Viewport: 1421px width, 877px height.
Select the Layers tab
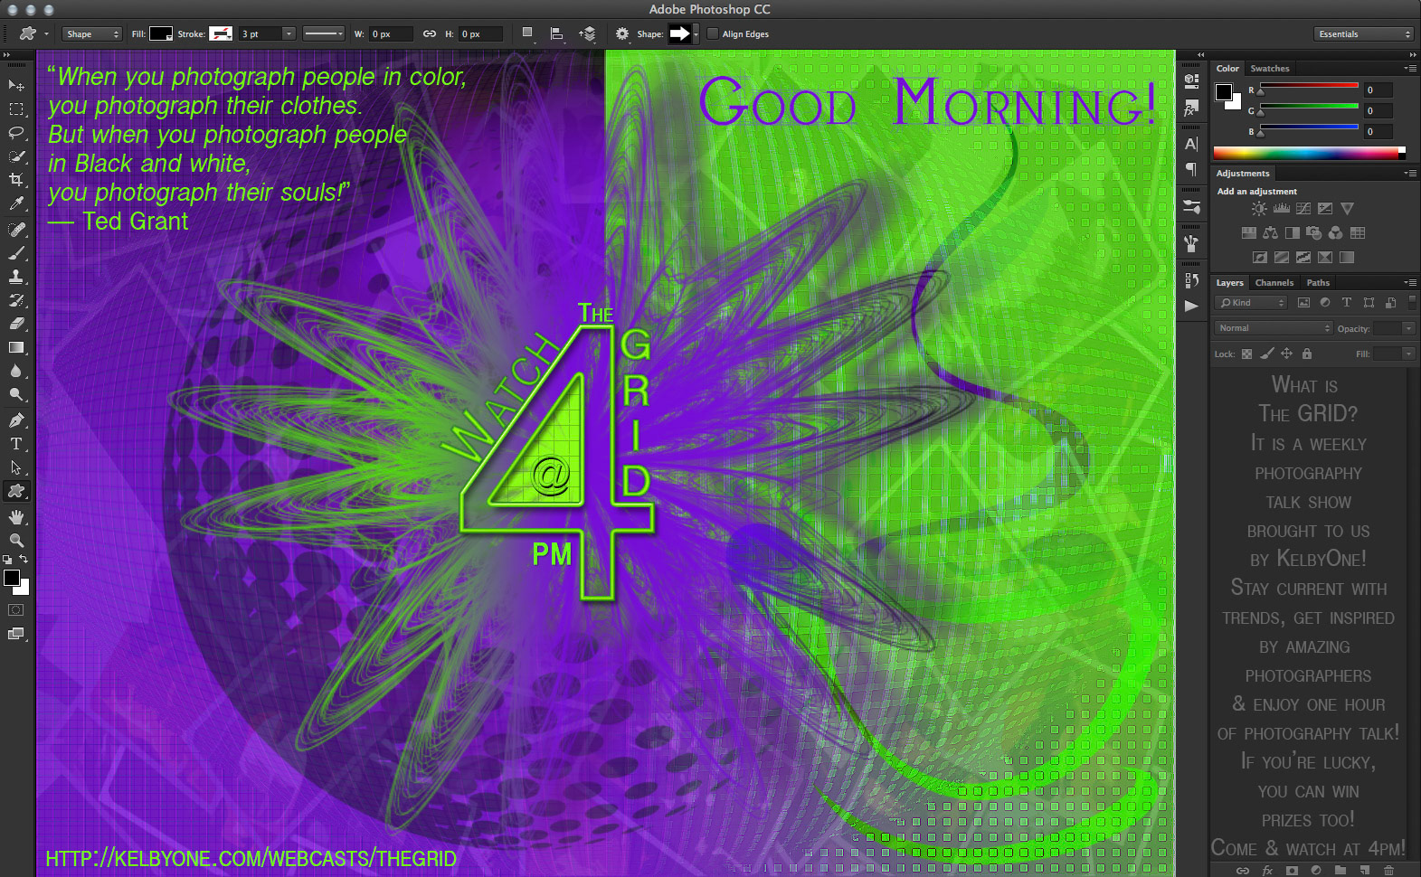tap(1229, 283)
